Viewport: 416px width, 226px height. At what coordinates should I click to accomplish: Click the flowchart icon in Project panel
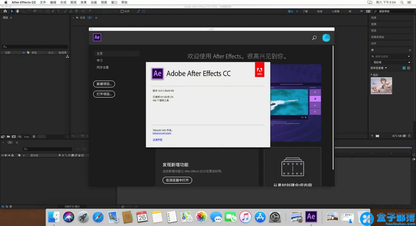(x=67, y=56)
